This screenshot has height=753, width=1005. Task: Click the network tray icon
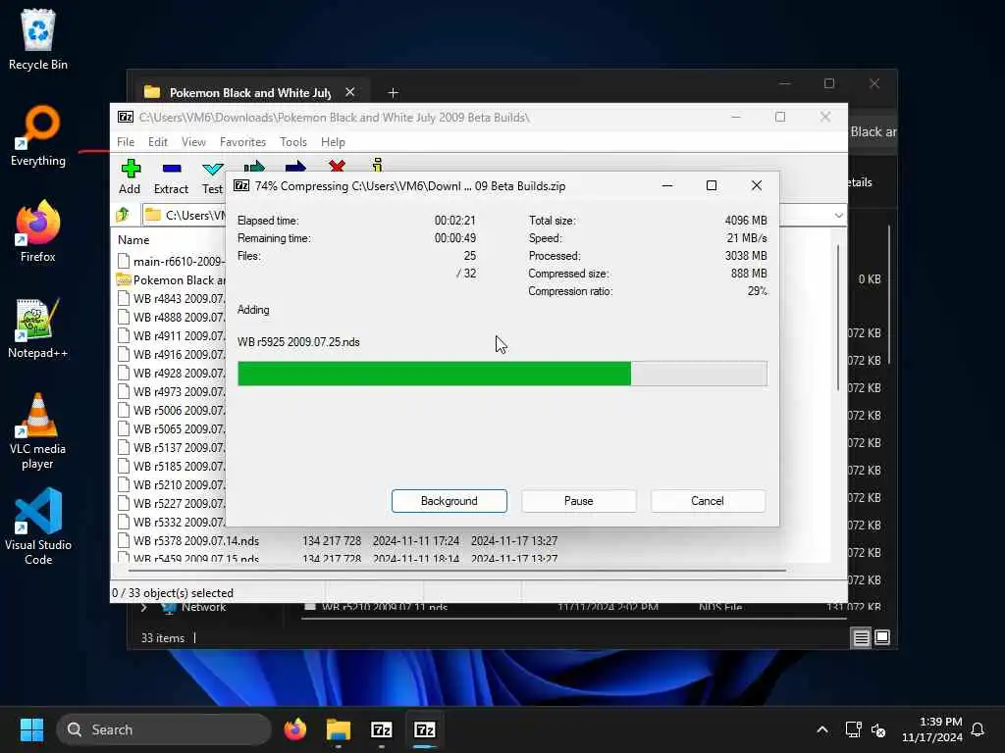[853, 729]
